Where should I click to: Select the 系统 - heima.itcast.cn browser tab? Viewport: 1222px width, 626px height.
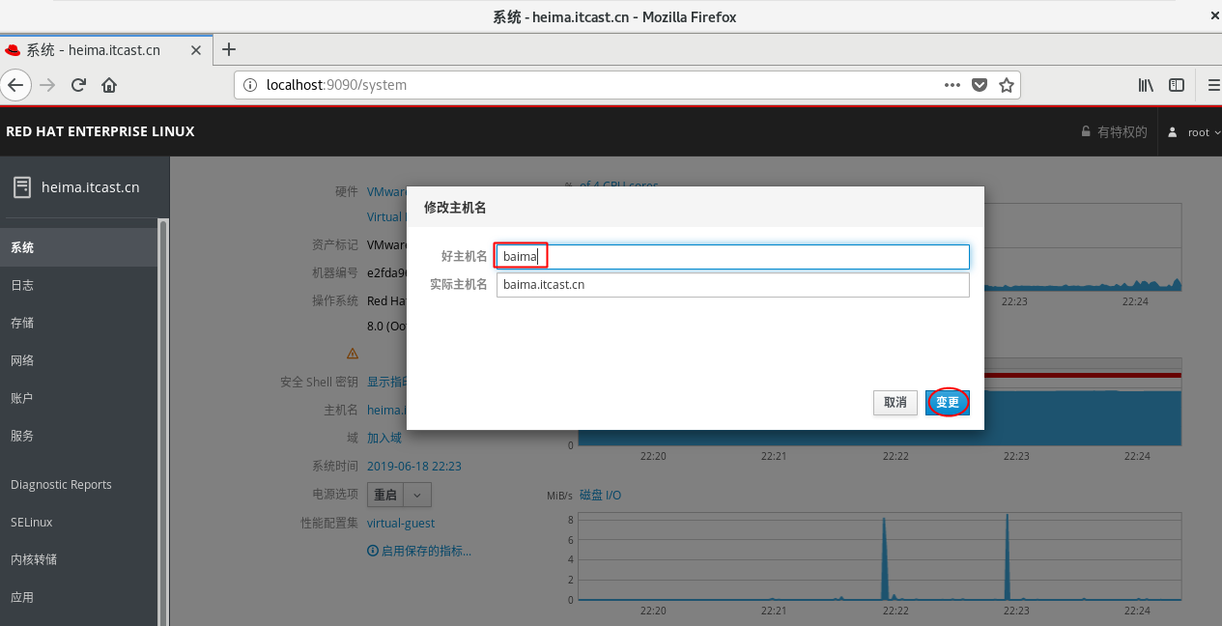pyautogui.click(x=106, y=49)
